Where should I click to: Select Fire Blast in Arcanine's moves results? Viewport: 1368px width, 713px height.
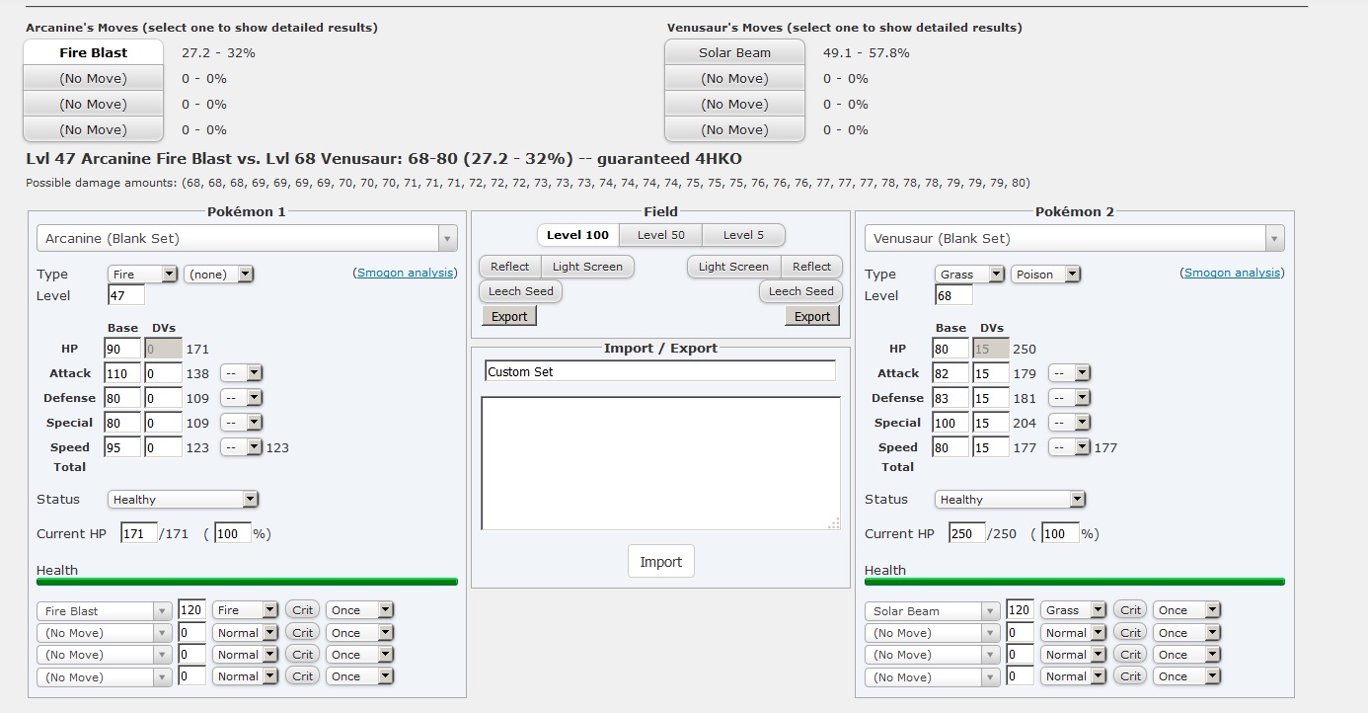[93, 52]
